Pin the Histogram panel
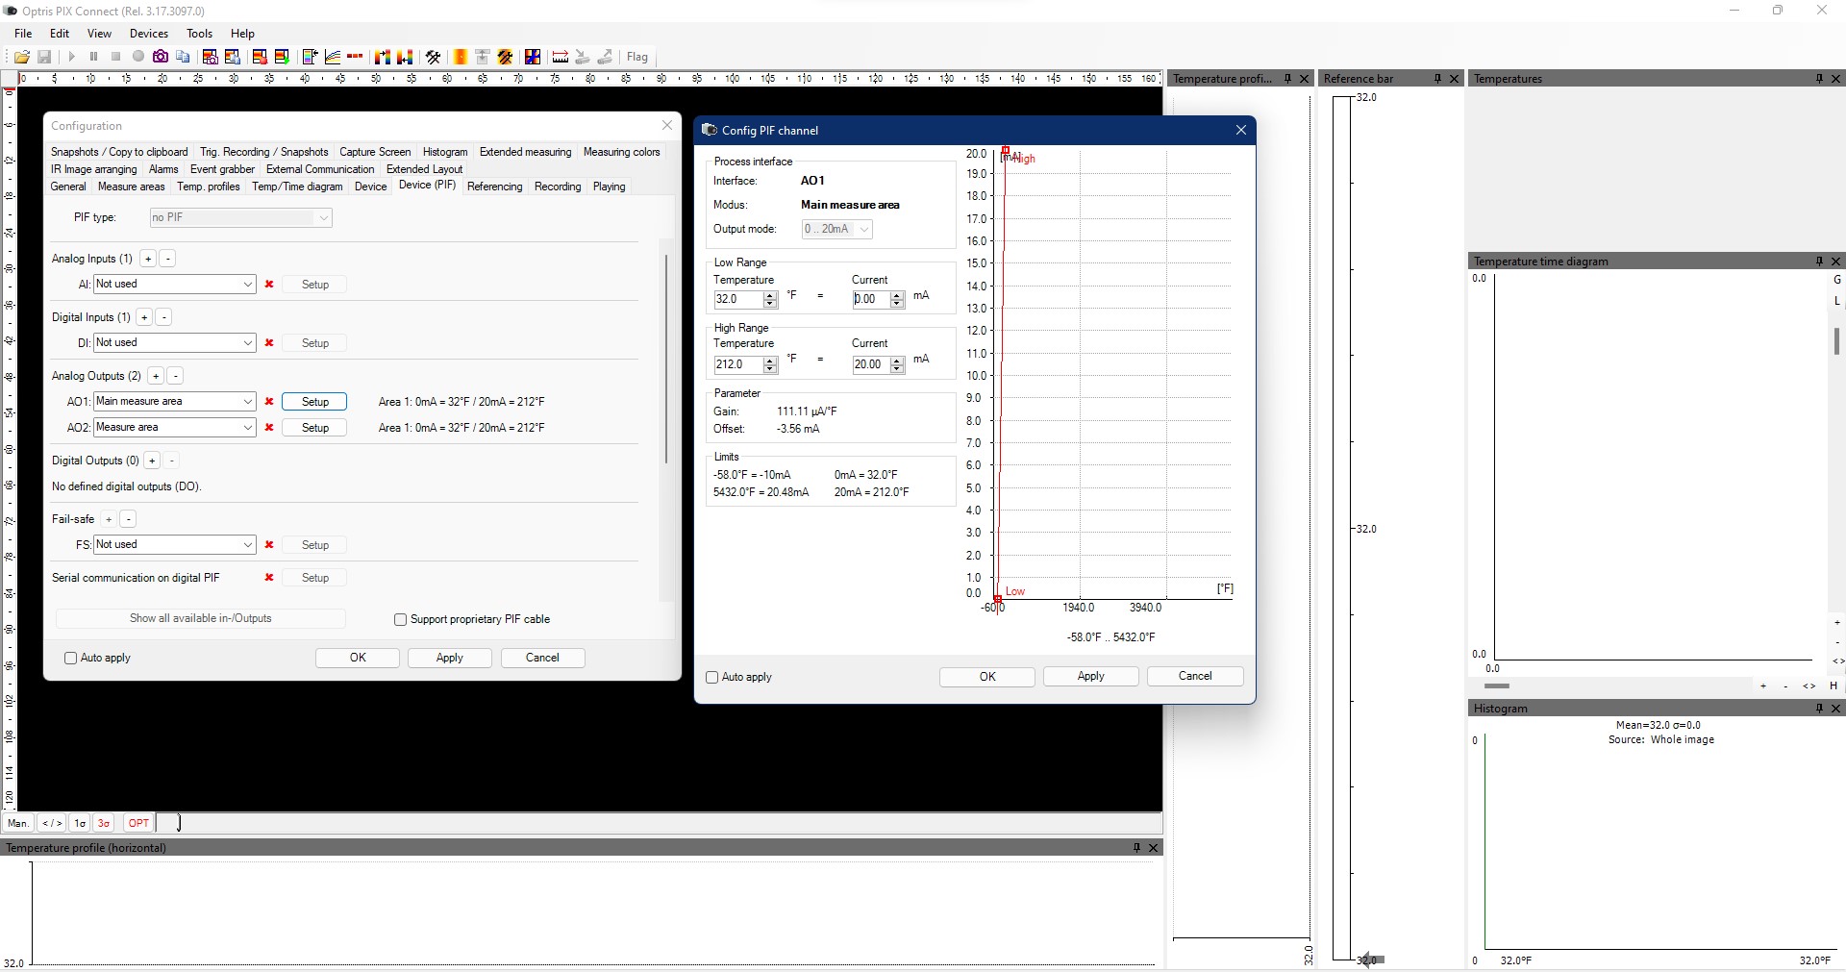This screenshot has height=972, width=1846. (1818, 709)
